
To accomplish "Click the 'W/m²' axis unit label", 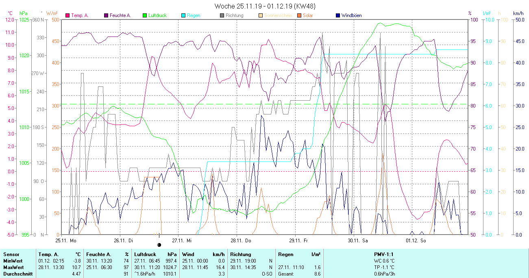I will 52,13.
